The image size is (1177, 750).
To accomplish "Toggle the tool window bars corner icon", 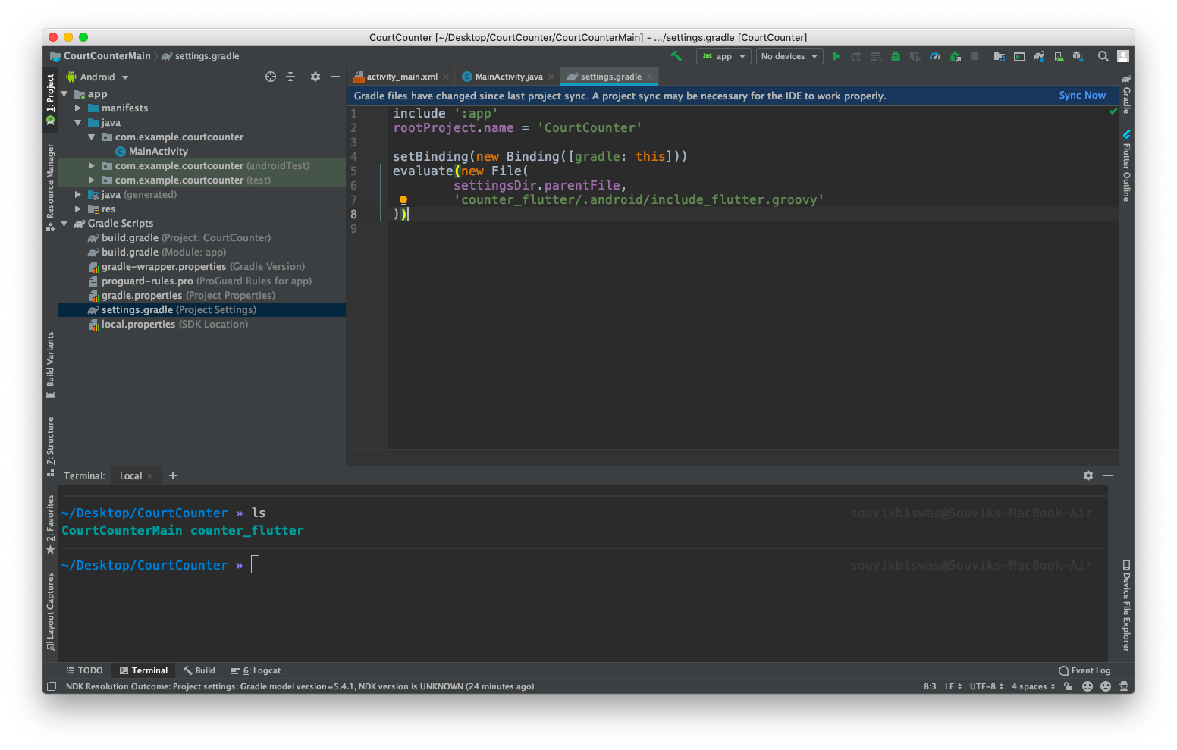I will [x=52, y=686].
